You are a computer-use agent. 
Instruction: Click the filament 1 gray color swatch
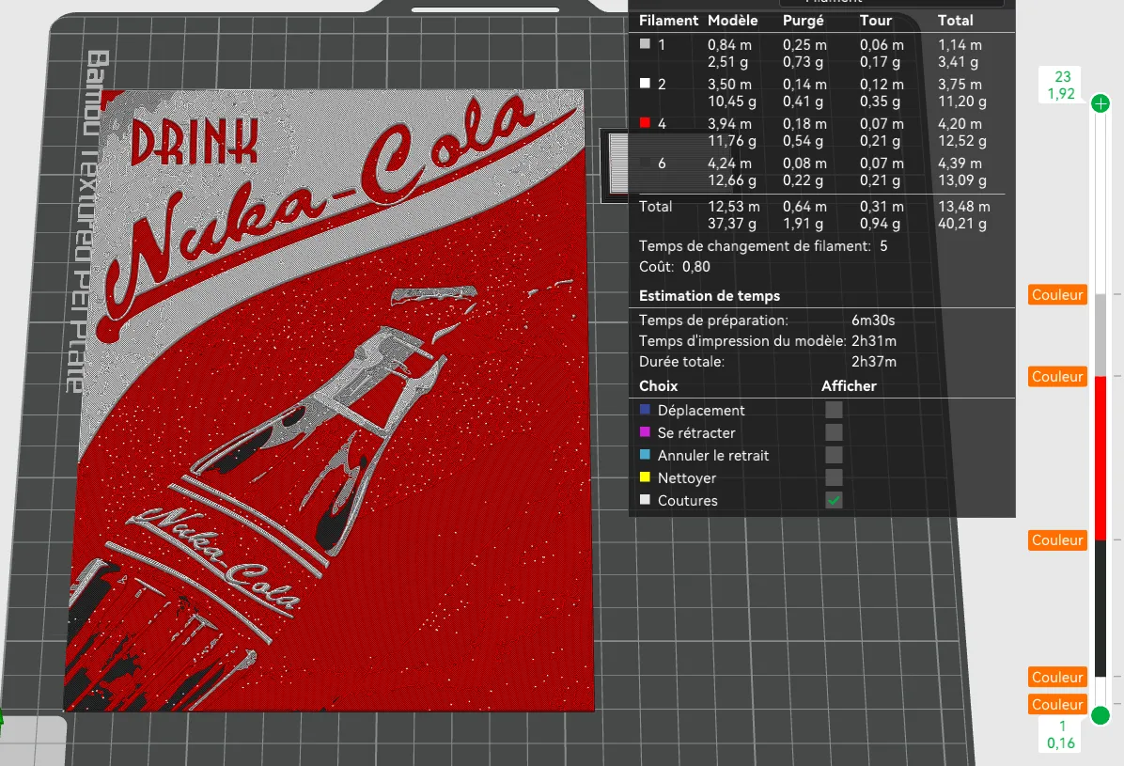pos(645,44)
